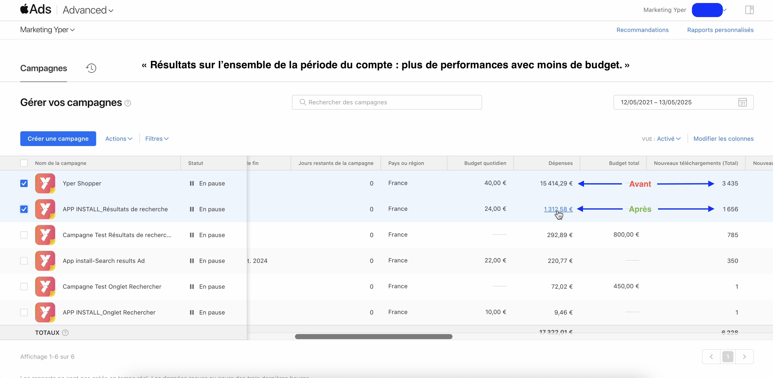This screenshot has height=378, width=773.
Task: Click app icon for APP INSTALL_Onglet Rechercher
Action: pos(45,312)
